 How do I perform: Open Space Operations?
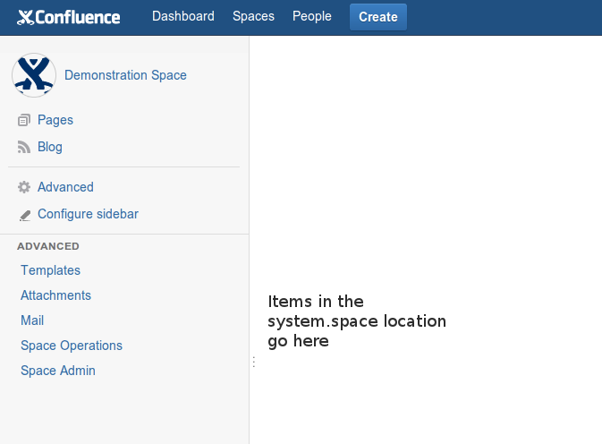click(72, 346)
